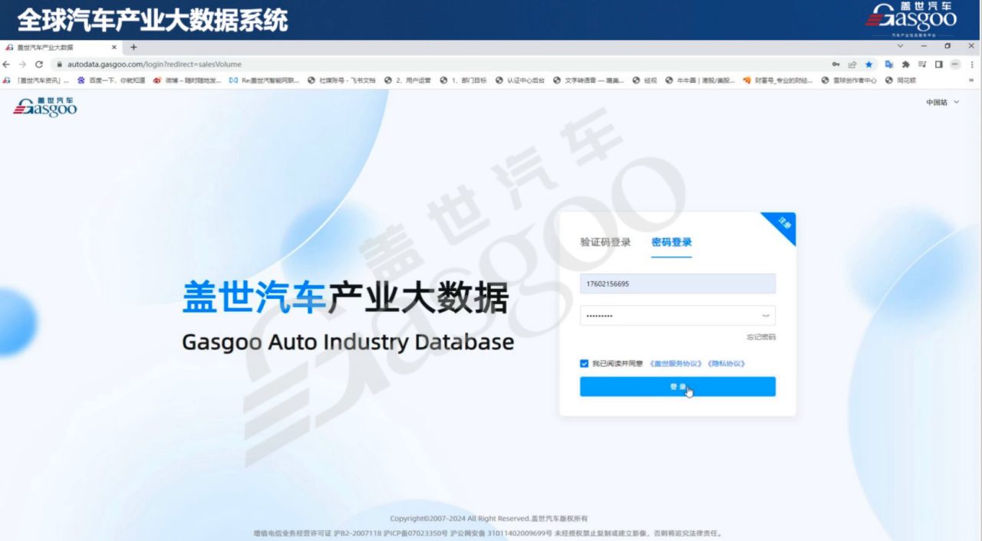
Task: Click the Gasgoo logo on the page
Action: [x=45, y=107]
